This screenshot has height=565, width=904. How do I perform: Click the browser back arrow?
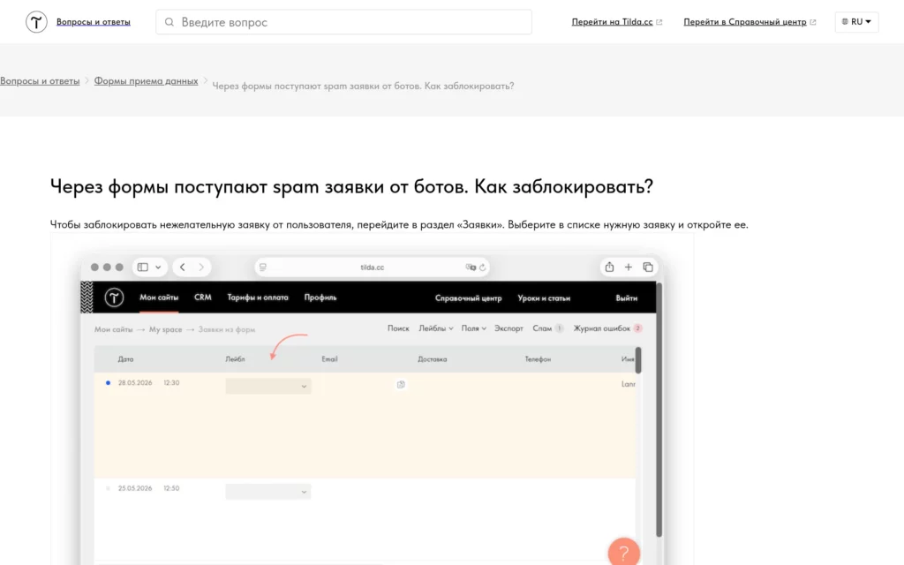(x=182, y=267)
